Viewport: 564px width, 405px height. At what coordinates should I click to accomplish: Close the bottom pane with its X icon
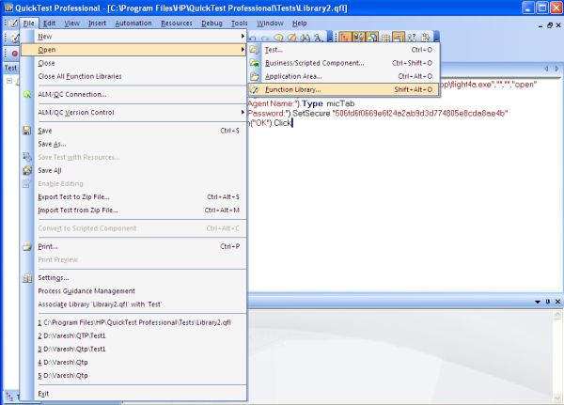point(557,302)
